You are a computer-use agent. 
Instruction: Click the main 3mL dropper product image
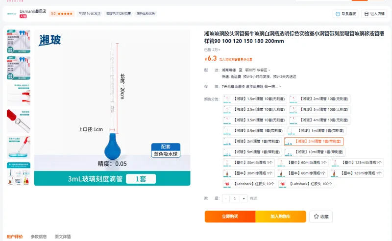112,108
